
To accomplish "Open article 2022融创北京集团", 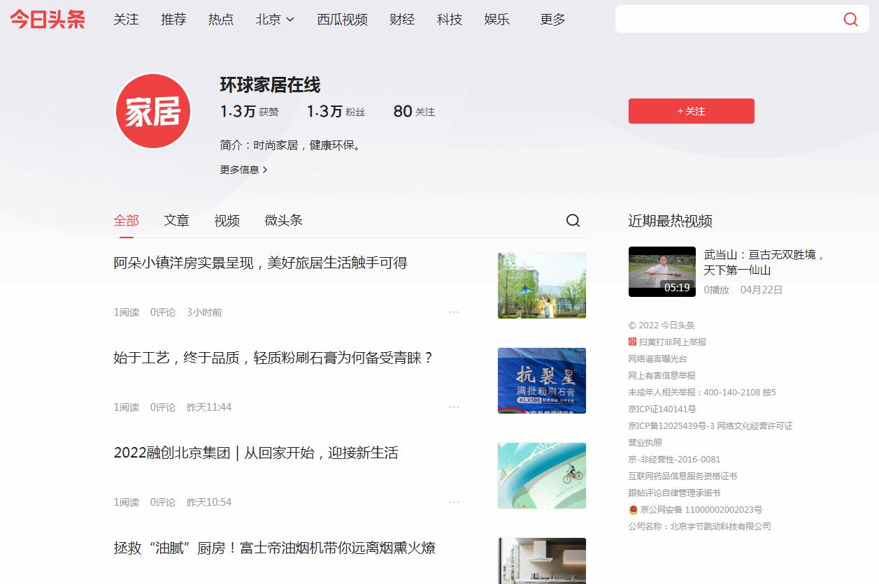I will click(256, 453).
